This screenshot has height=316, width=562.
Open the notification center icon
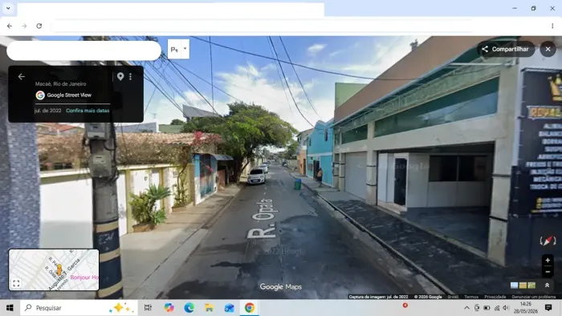(x=548, y=308)
